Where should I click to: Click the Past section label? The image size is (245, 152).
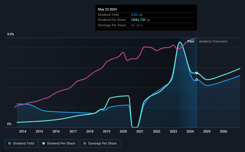point(191,41)
